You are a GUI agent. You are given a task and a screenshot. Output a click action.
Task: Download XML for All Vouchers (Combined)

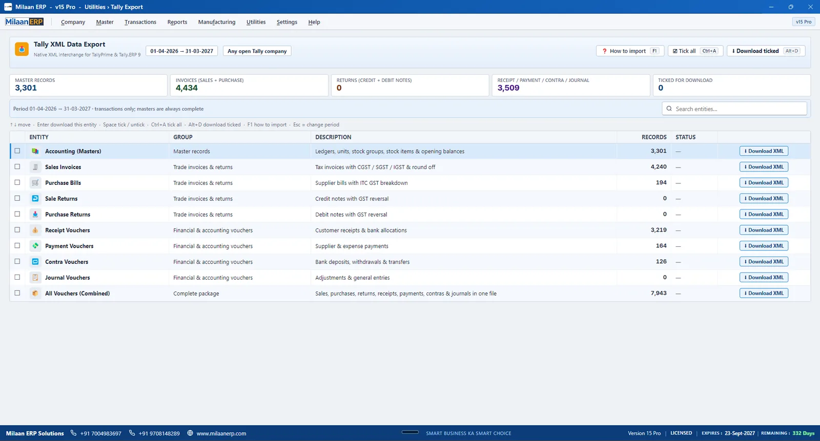764,293
